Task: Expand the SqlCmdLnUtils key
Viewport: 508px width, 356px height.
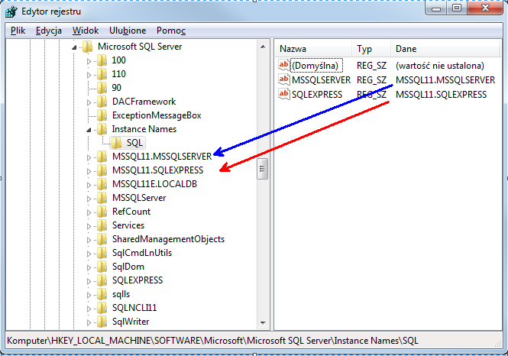Action: [x=89, y=254]
